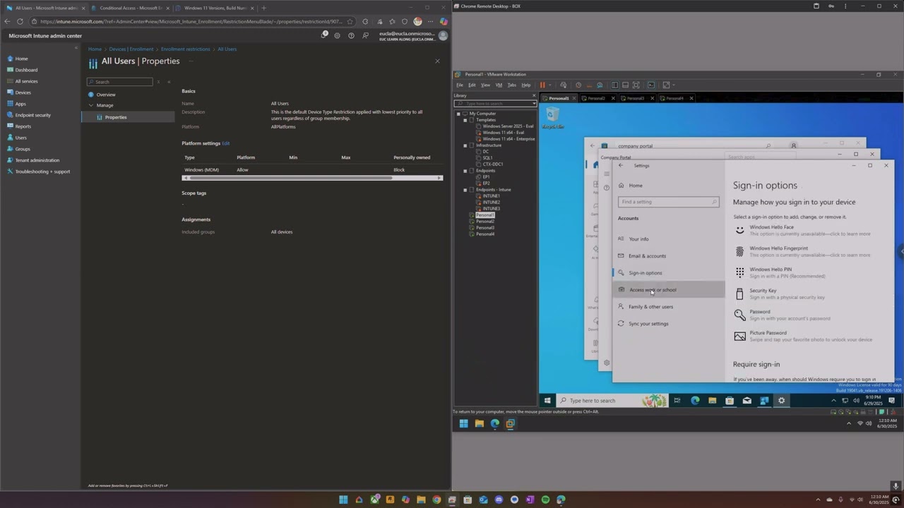The image size is (904, 508).
Task: Collapse My Computer tree in VMware library
Action: click(x=458, y=114)
